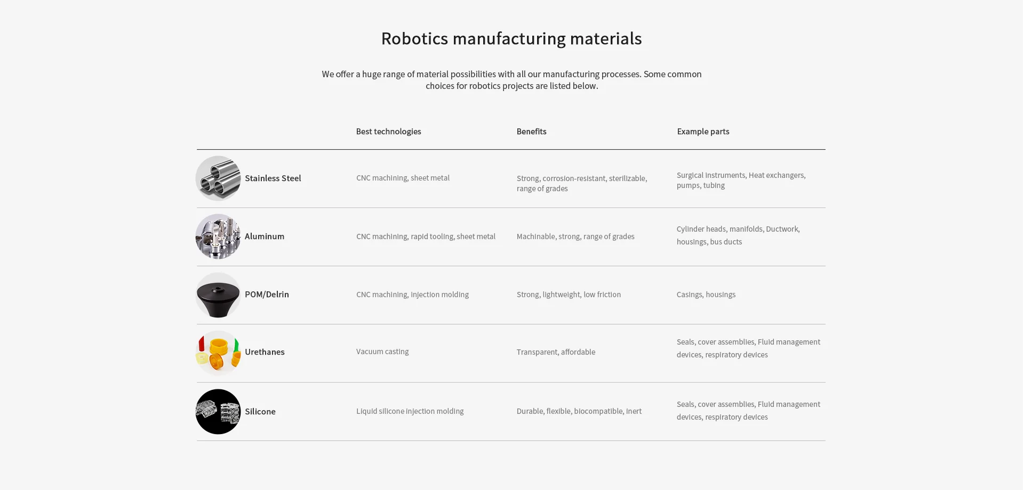The width and height of the screenshot is (1024, 490).
Task: Click the Casings, housings example text
Action: click(706, 295)
